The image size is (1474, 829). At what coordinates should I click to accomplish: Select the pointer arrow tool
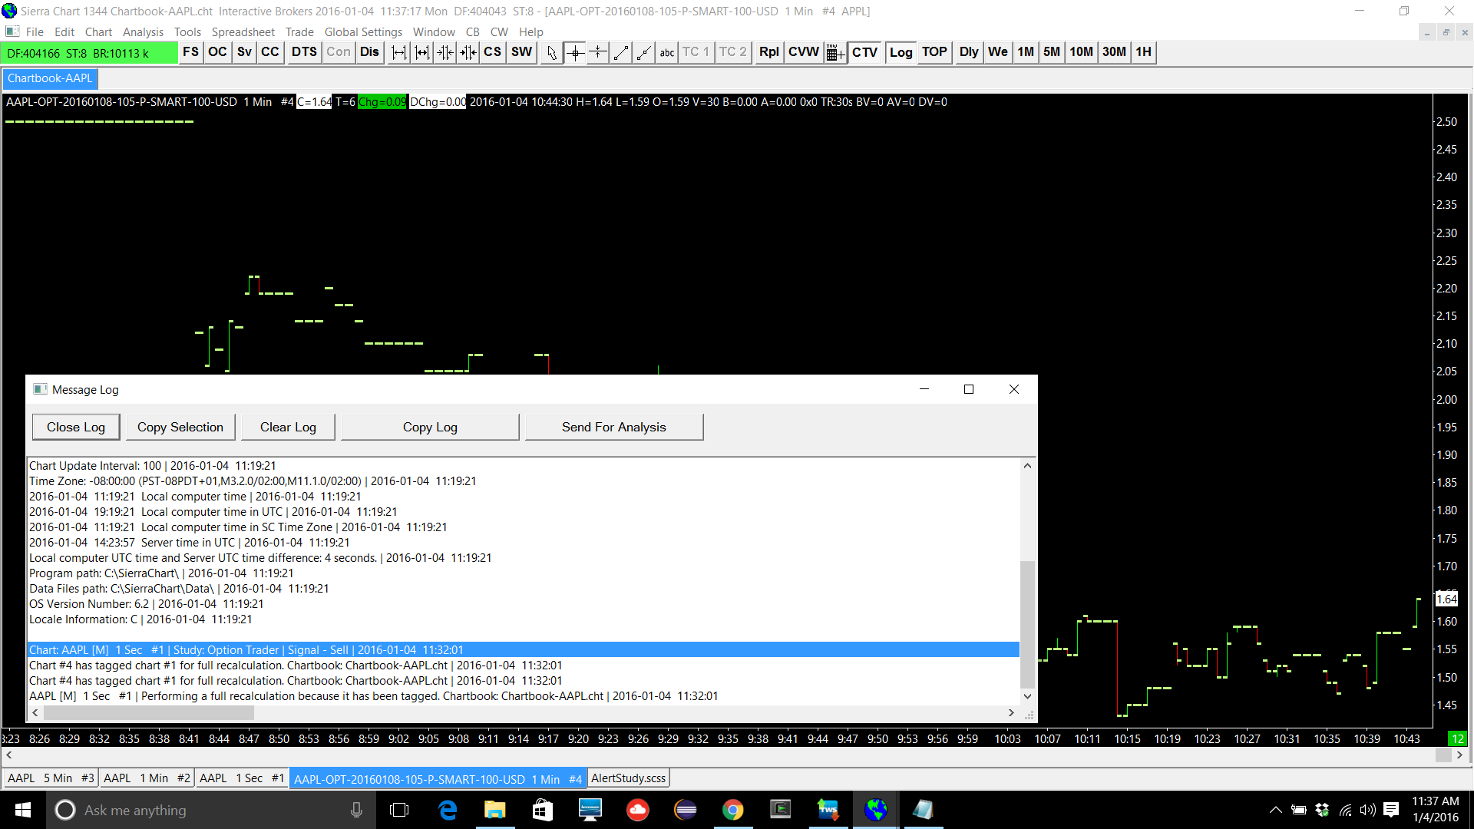pyautogui.click(x=551, y=52)
